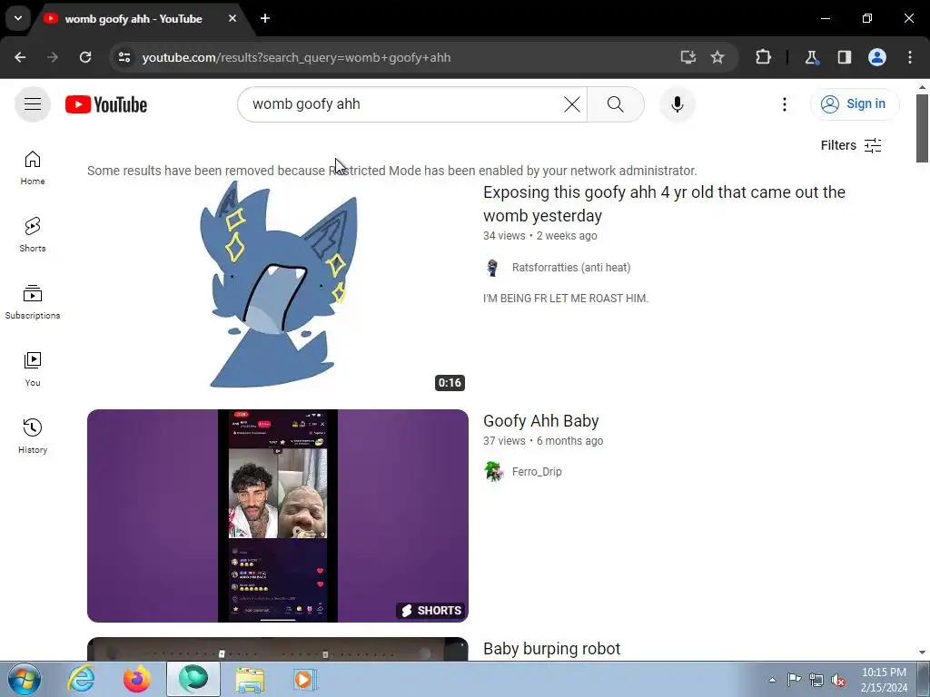
Task: Click the YouTube logo
Action: pos(106,104)
